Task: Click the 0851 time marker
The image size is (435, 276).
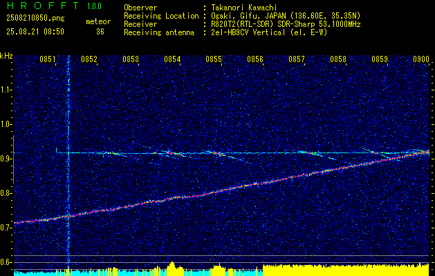Action: click(x=48, y=59)
